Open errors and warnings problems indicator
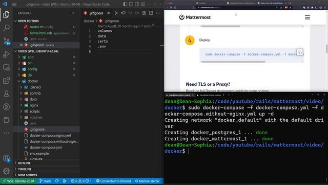This screenshot has width=328, height=185. click(81, 181)
